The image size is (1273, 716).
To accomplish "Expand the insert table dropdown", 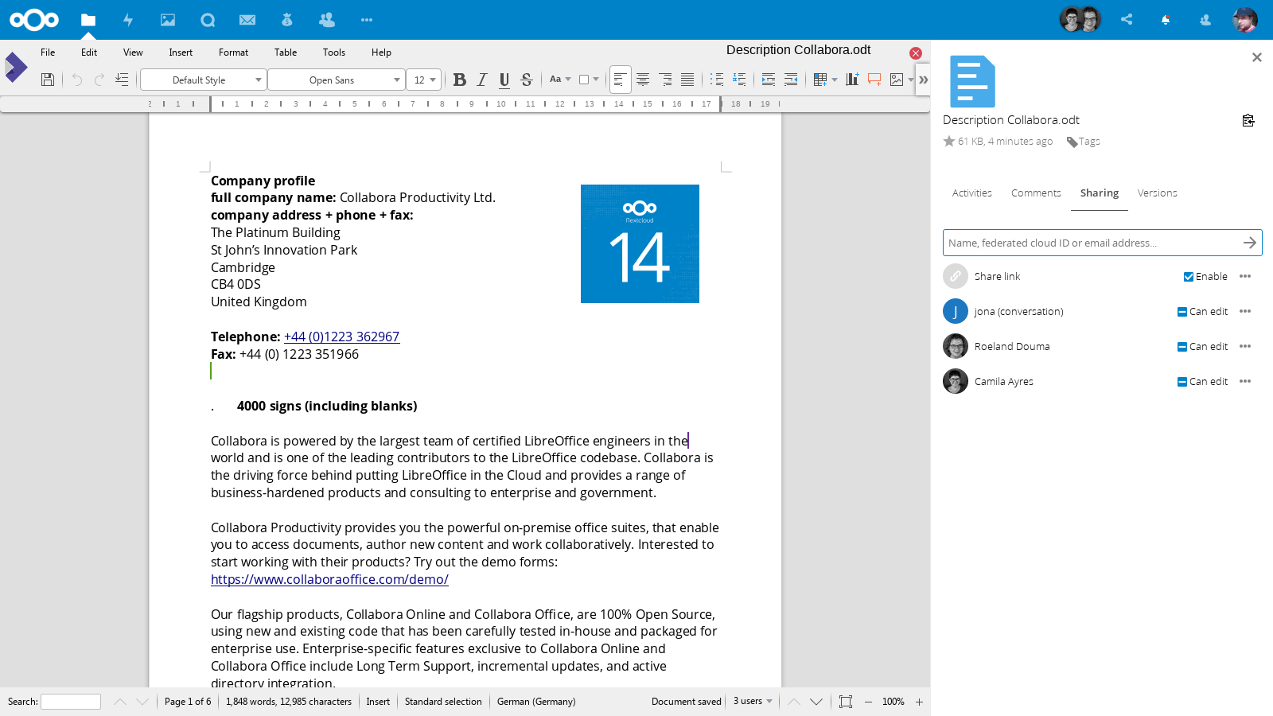I will pos(835,80).
